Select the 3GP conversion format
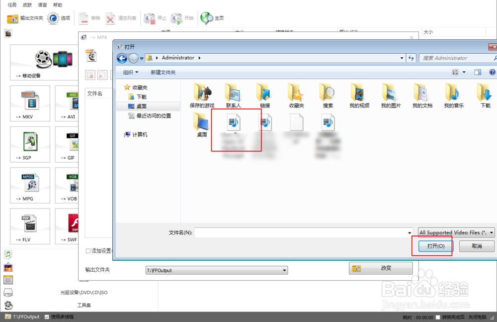Image resolution: width=497 pixels, height=322 pixels. click(x=30, y=144)
